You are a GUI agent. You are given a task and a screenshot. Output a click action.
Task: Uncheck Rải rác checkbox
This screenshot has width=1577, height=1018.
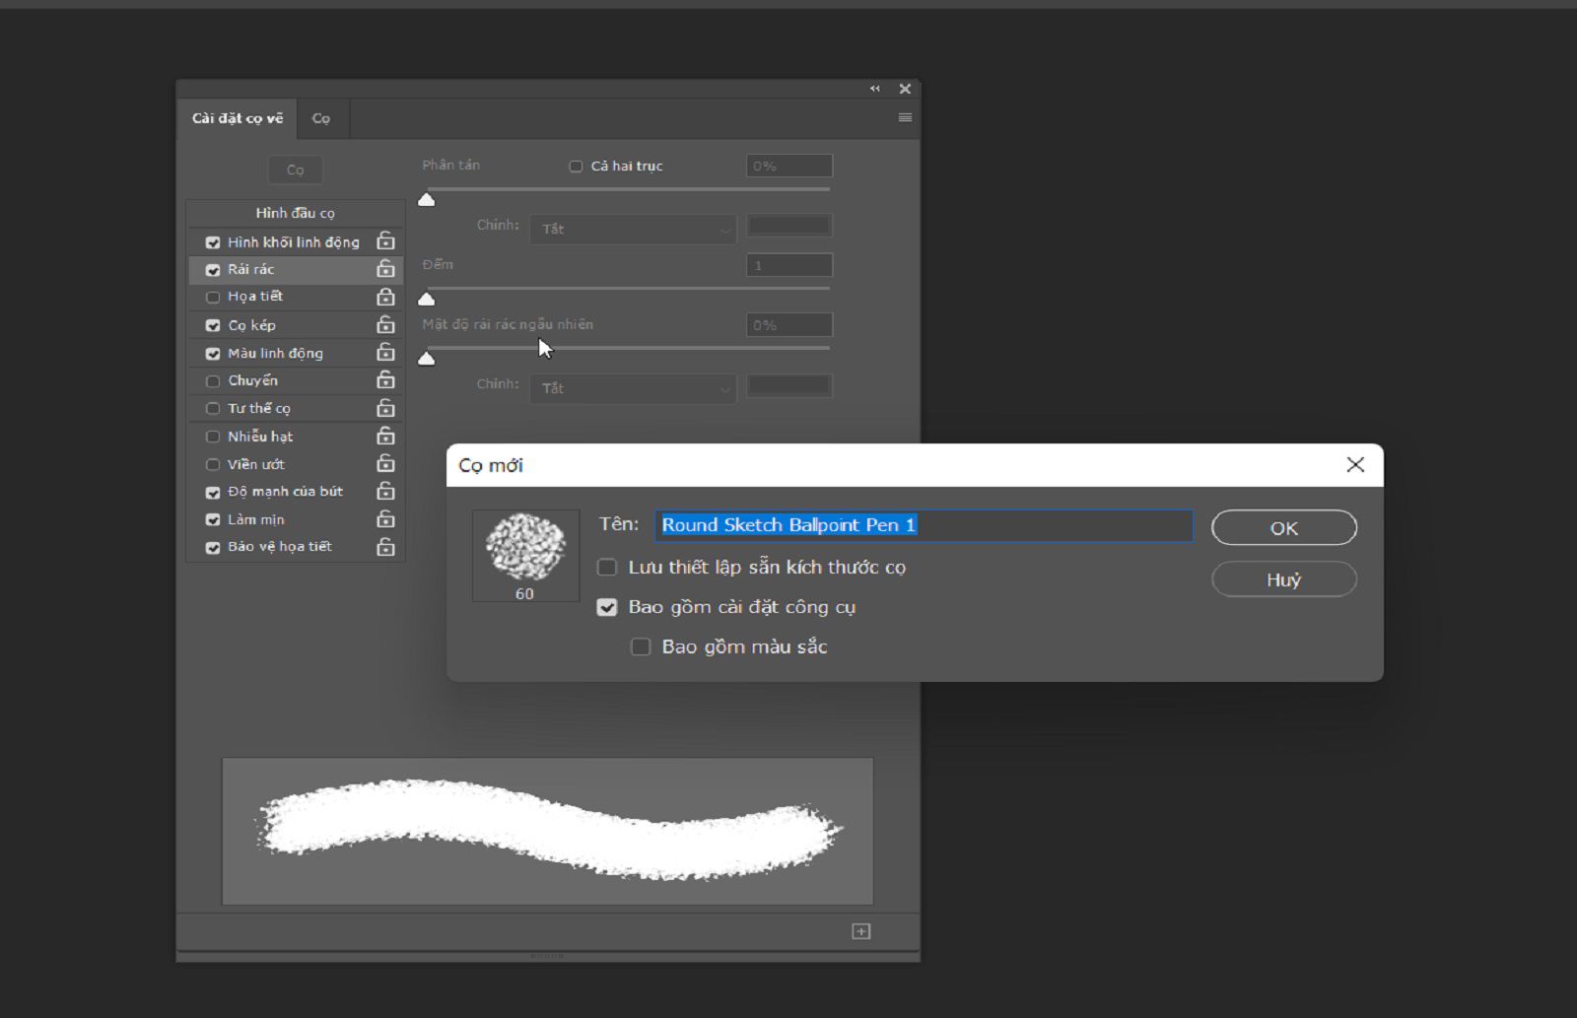pyautogui.click(x=213, y=270)
